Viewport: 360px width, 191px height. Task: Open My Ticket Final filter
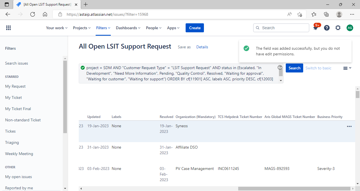click(x=18, y=109)
